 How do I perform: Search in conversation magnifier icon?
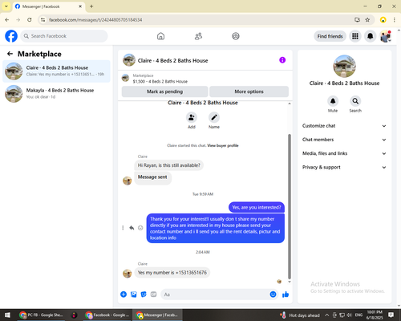pos(355,101)
